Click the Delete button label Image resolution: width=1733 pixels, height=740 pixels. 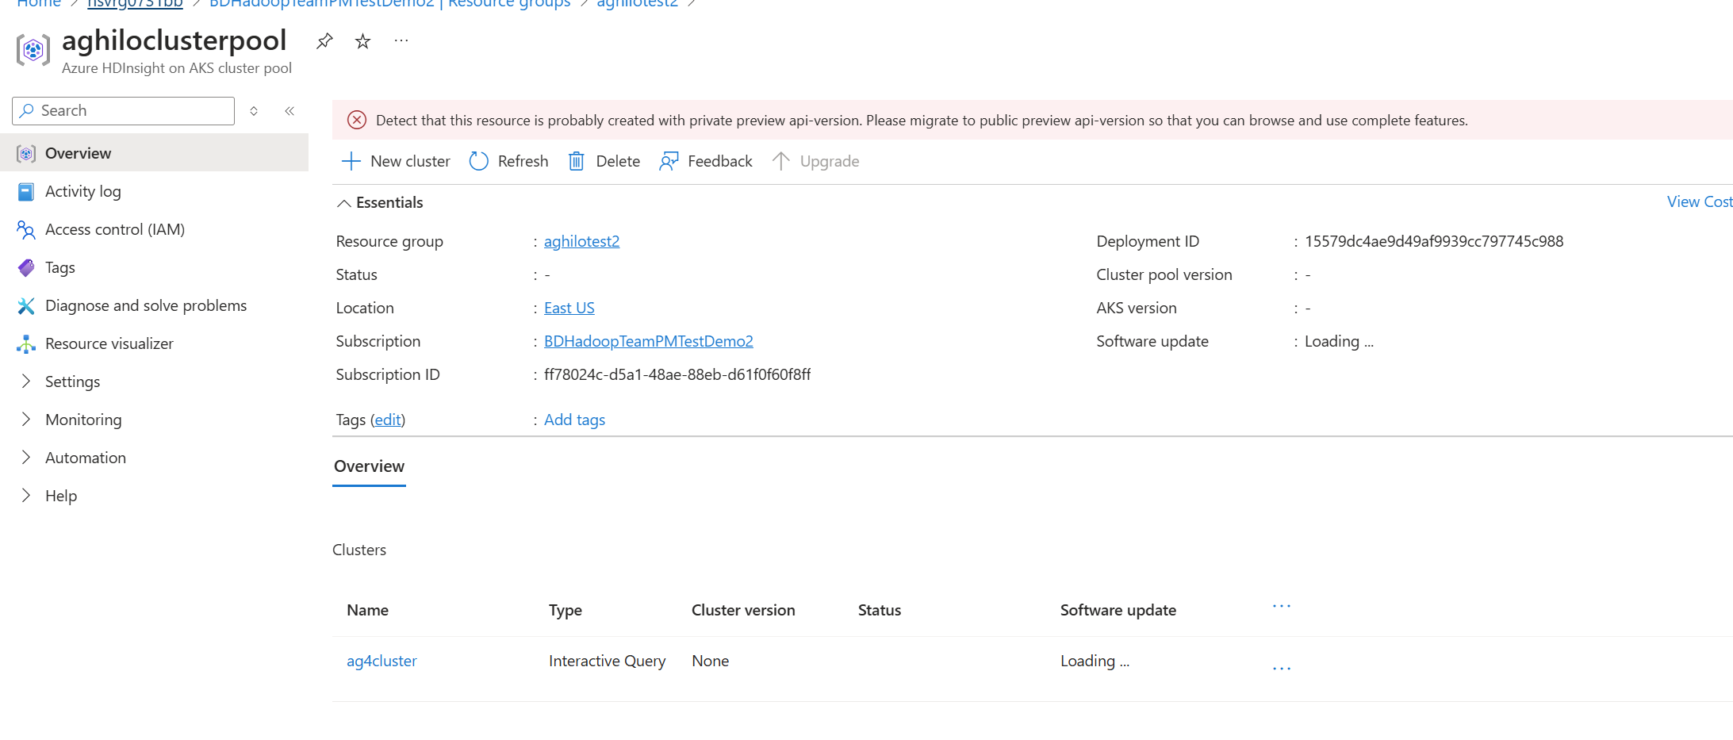pos(618,161)
